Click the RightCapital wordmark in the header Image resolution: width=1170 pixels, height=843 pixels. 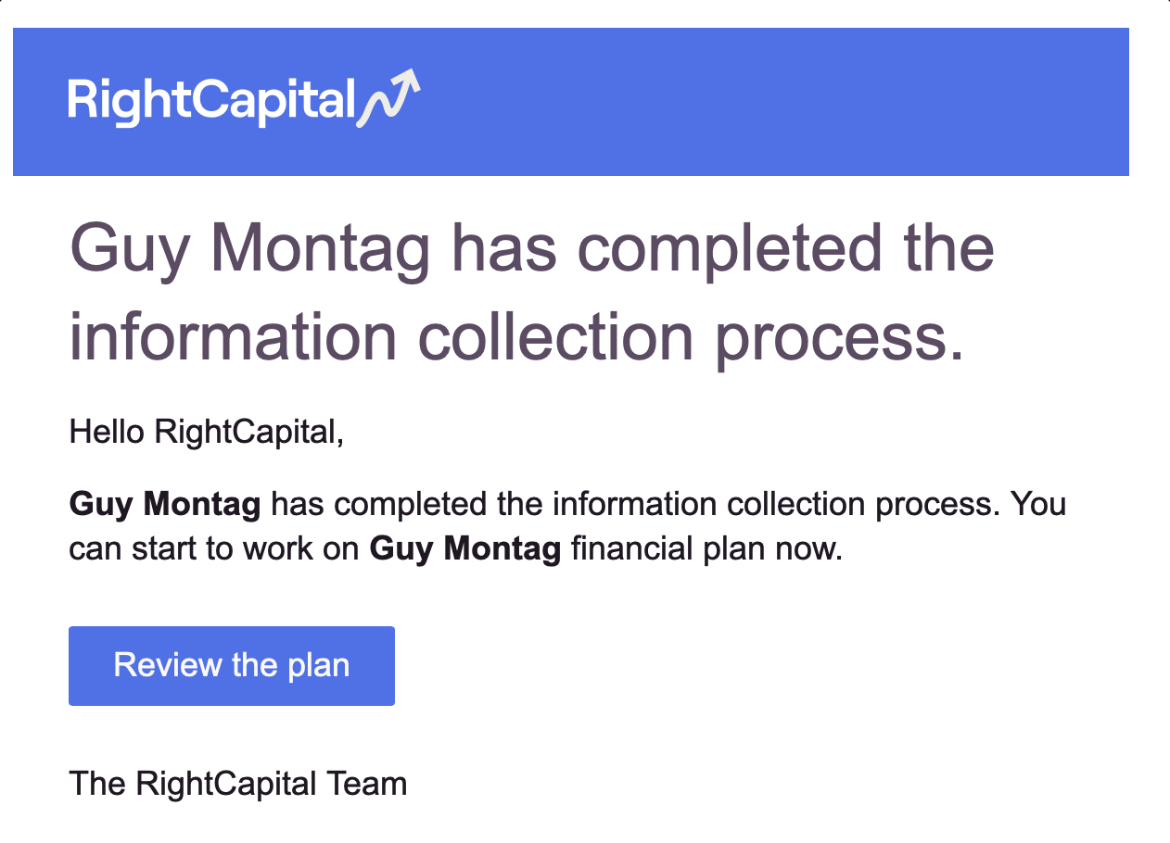point(212,101)
